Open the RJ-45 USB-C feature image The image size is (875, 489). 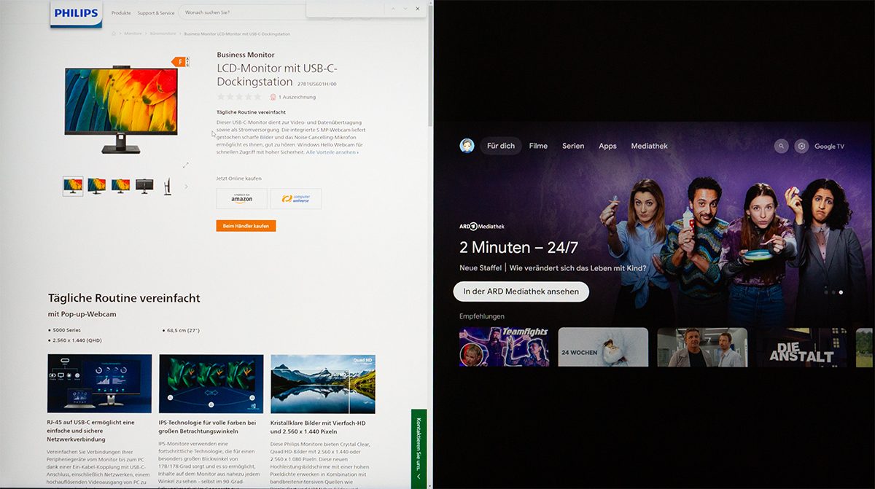coord(99,383)
